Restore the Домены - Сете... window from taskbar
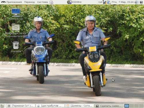The width and height of the screenshot is (144, 108). pos(79,106)
